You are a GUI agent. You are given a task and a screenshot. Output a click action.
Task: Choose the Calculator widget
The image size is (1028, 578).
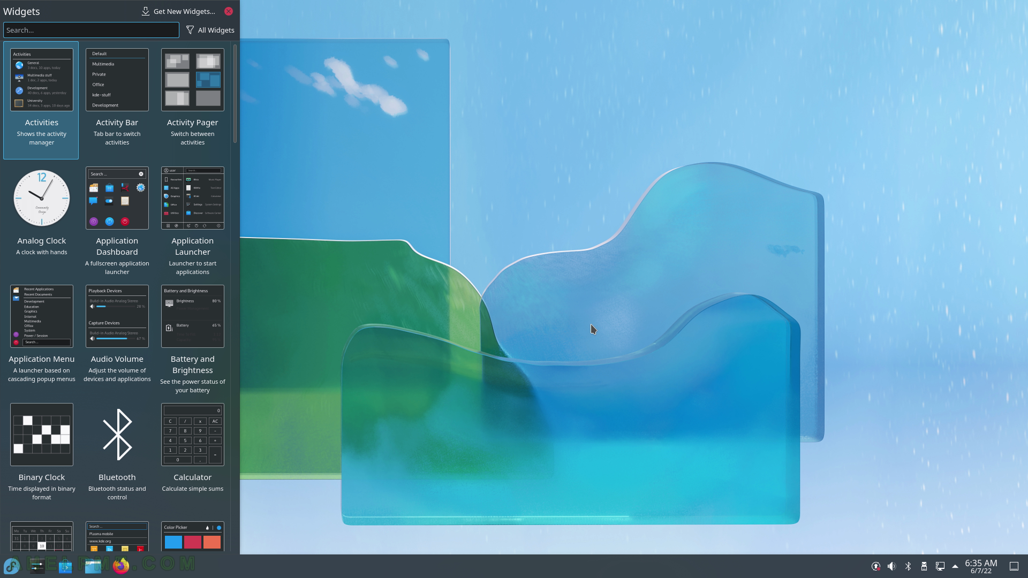click(x=192, y=455)
